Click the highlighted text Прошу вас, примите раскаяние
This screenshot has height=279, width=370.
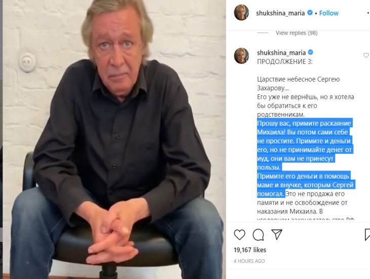coord(304,123)
